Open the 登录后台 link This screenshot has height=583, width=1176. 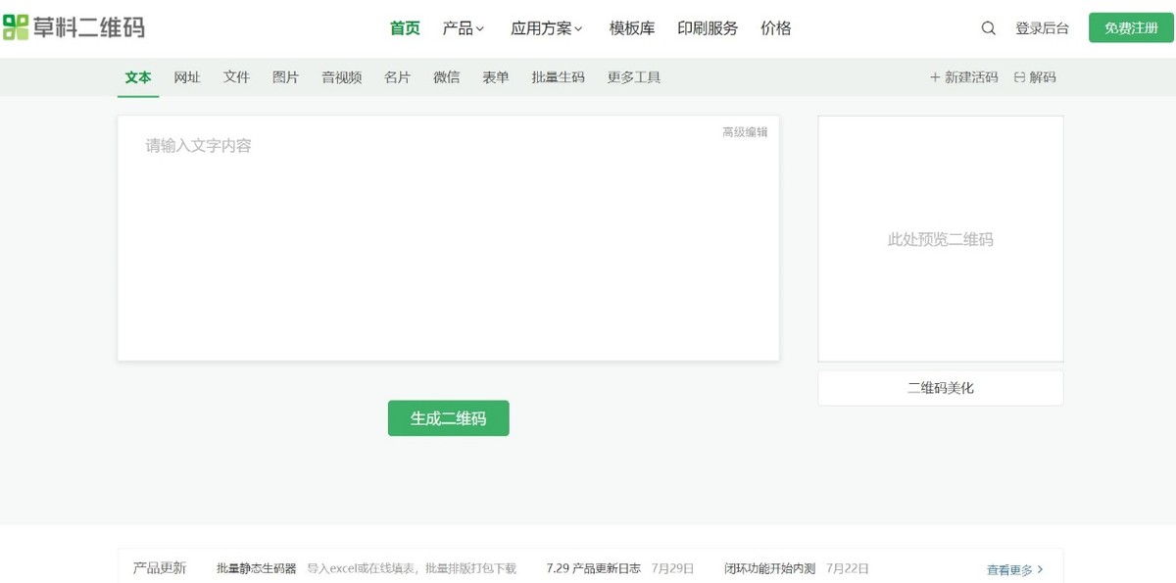pyautogui.click(x=1043, y=28)
